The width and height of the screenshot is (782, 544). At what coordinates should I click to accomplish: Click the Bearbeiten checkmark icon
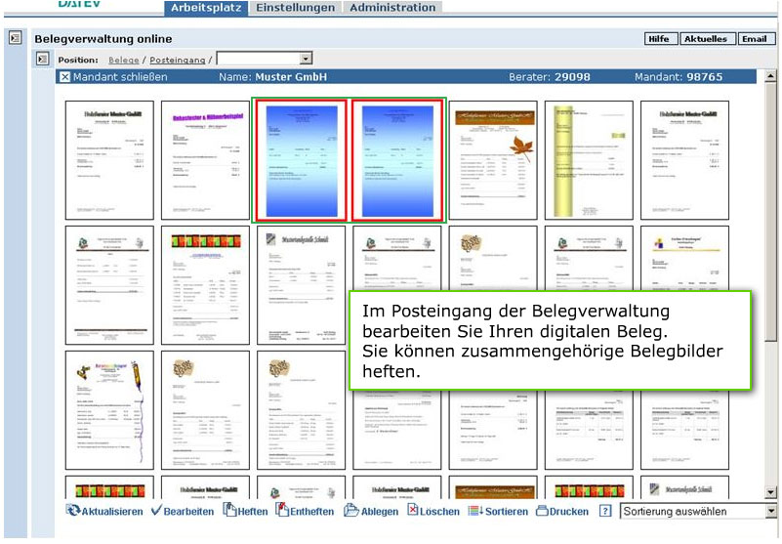[156, 511]
